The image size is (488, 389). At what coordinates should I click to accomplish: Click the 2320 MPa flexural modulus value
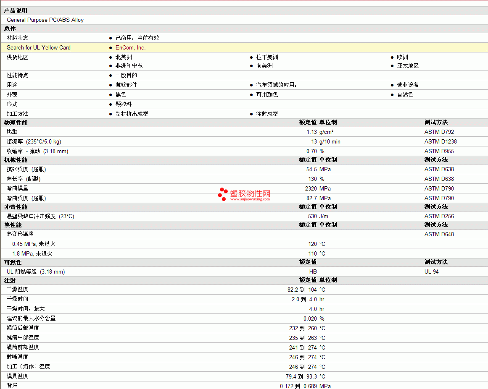point(318,188)
